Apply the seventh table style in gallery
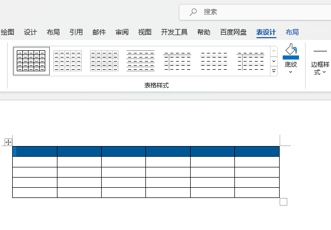The height and width of the screenshot is (230, 331). pyautogui.click(x=250, y=61)
